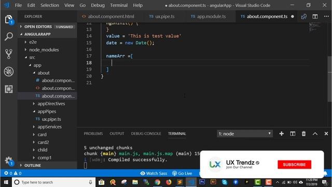Click the open changes icon in editor toolbar
This screenshot has width=332, height=187.
pos(304,17)
